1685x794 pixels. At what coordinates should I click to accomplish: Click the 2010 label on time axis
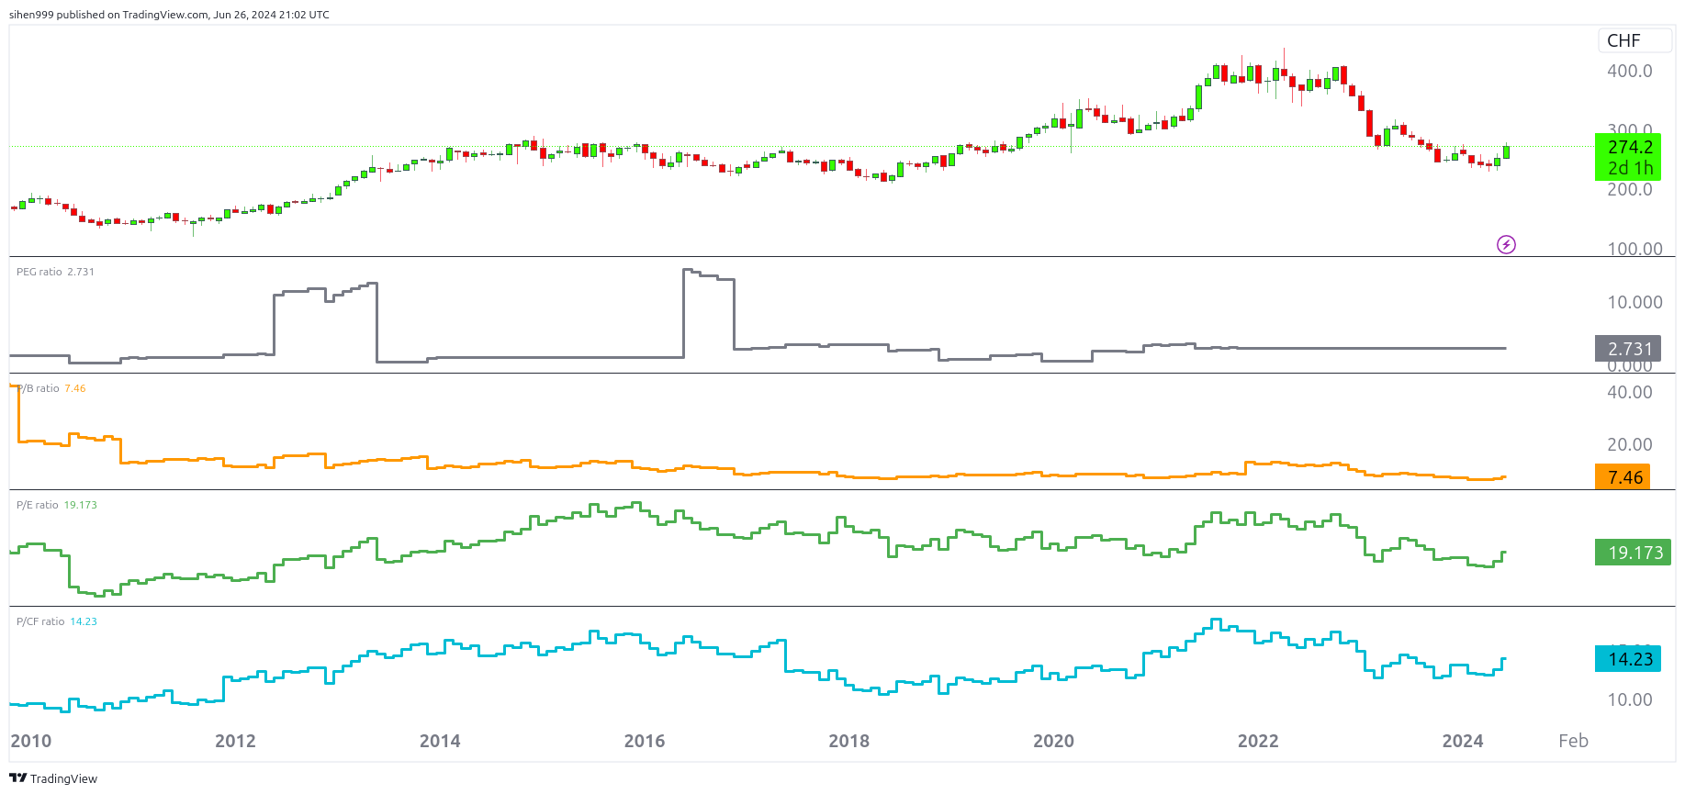30,741
